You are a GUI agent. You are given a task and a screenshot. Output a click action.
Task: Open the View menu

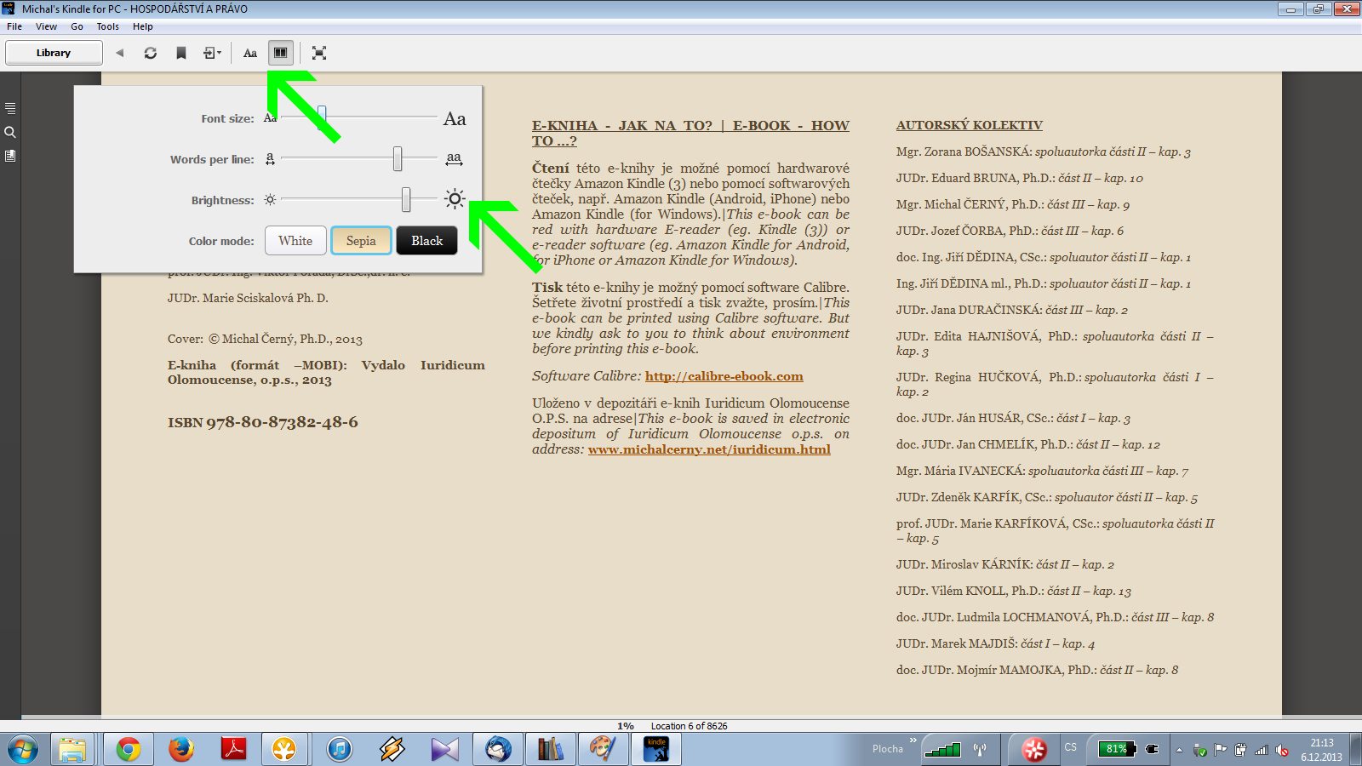click(46, 26)
